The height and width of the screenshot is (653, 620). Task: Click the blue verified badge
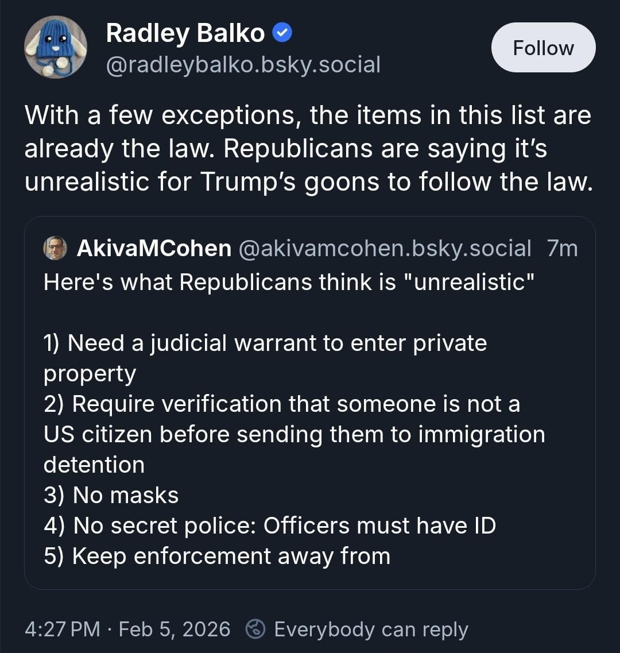282,34
